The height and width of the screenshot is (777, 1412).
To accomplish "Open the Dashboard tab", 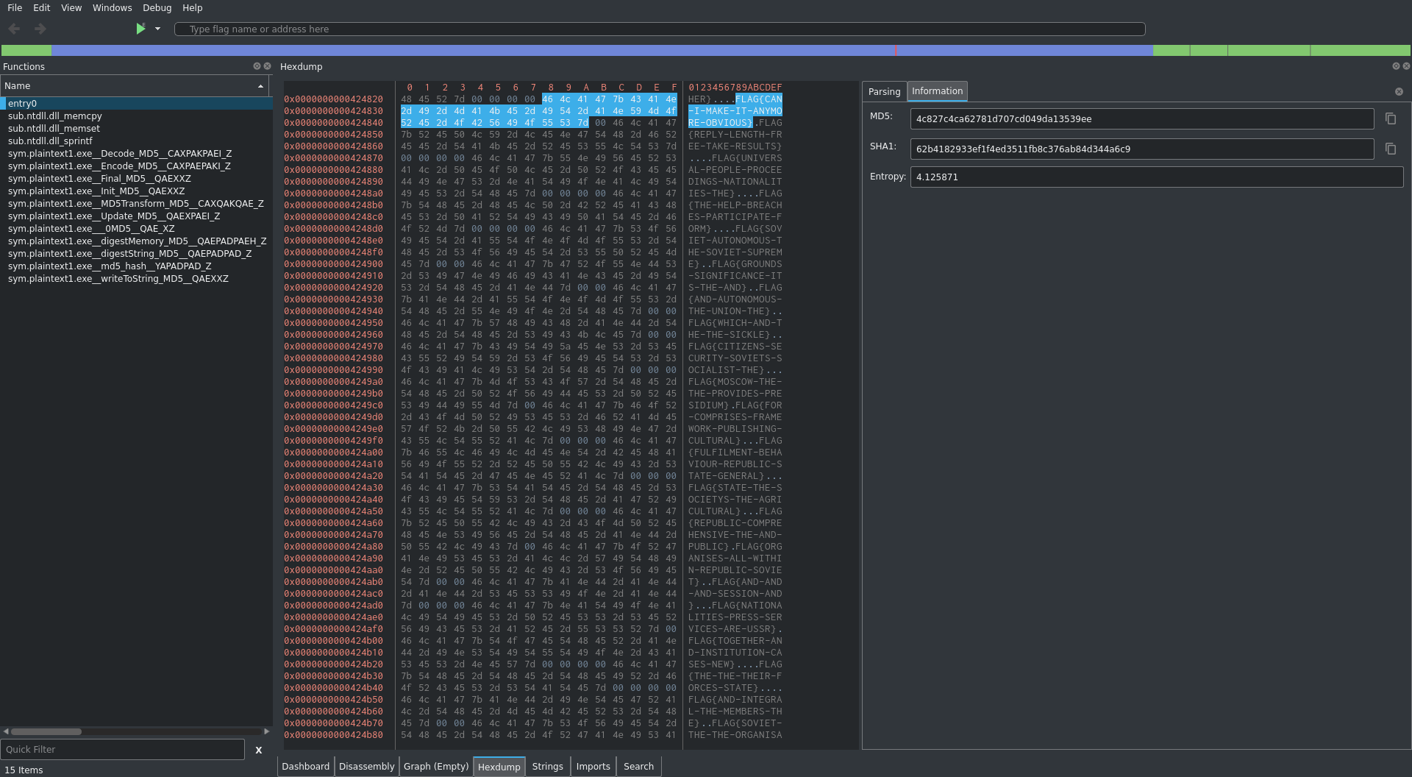I will pyautogui.click(x=305, y=767).
